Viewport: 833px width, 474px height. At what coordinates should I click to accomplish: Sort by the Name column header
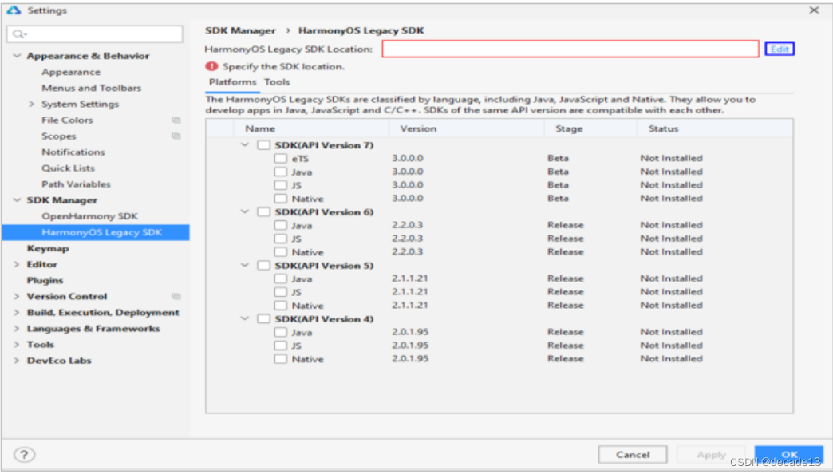[311, 128]
